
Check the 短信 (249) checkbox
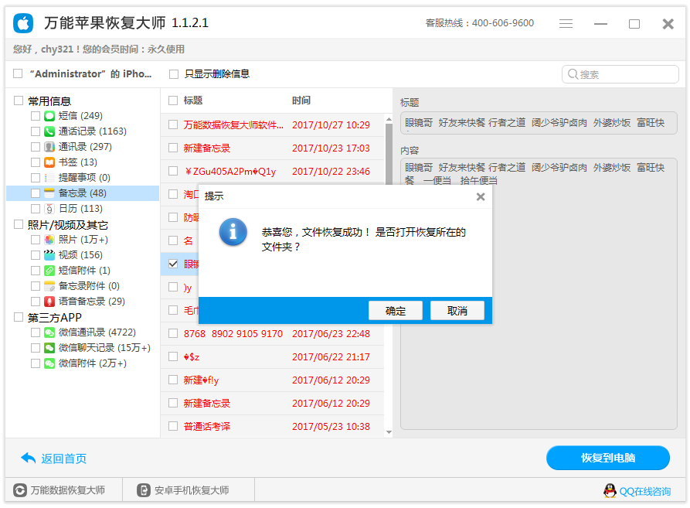(x=36, y=116)
